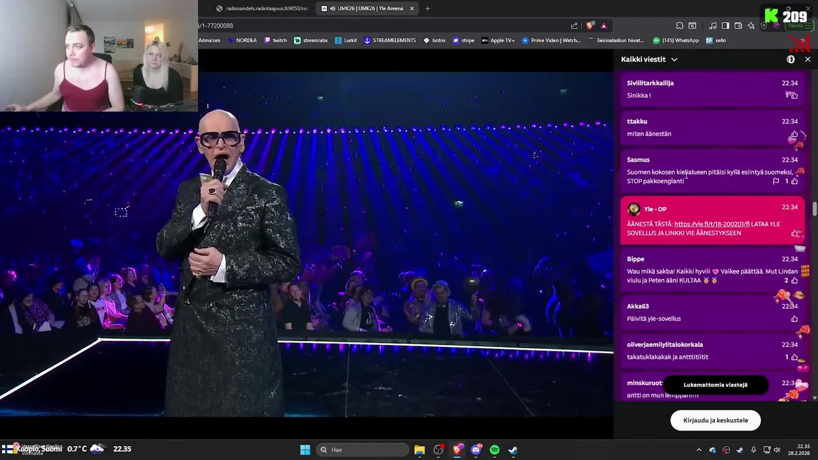The width and height of the screenshot is (818, 460).
Task: Click the music note playlist icon
Action: coord(713,26)
